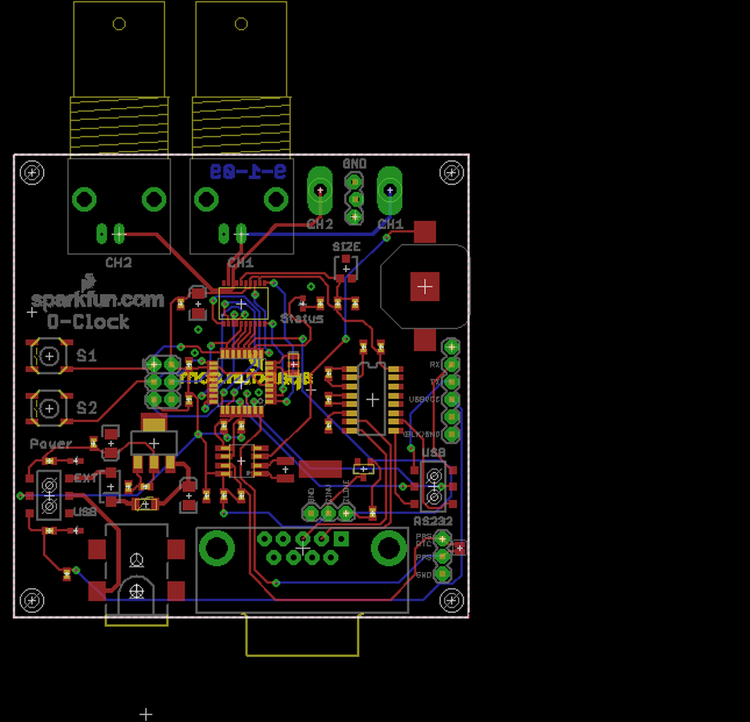Select the CH2 oval test pad
This screenshot has height=722, width=750.
(x=320, y=191)
